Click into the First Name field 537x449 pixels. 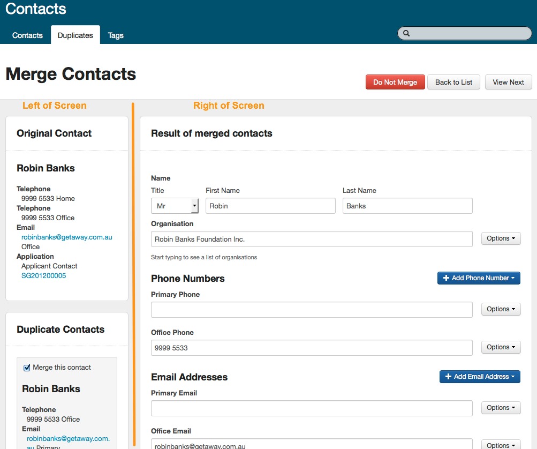tap(270, 206)
